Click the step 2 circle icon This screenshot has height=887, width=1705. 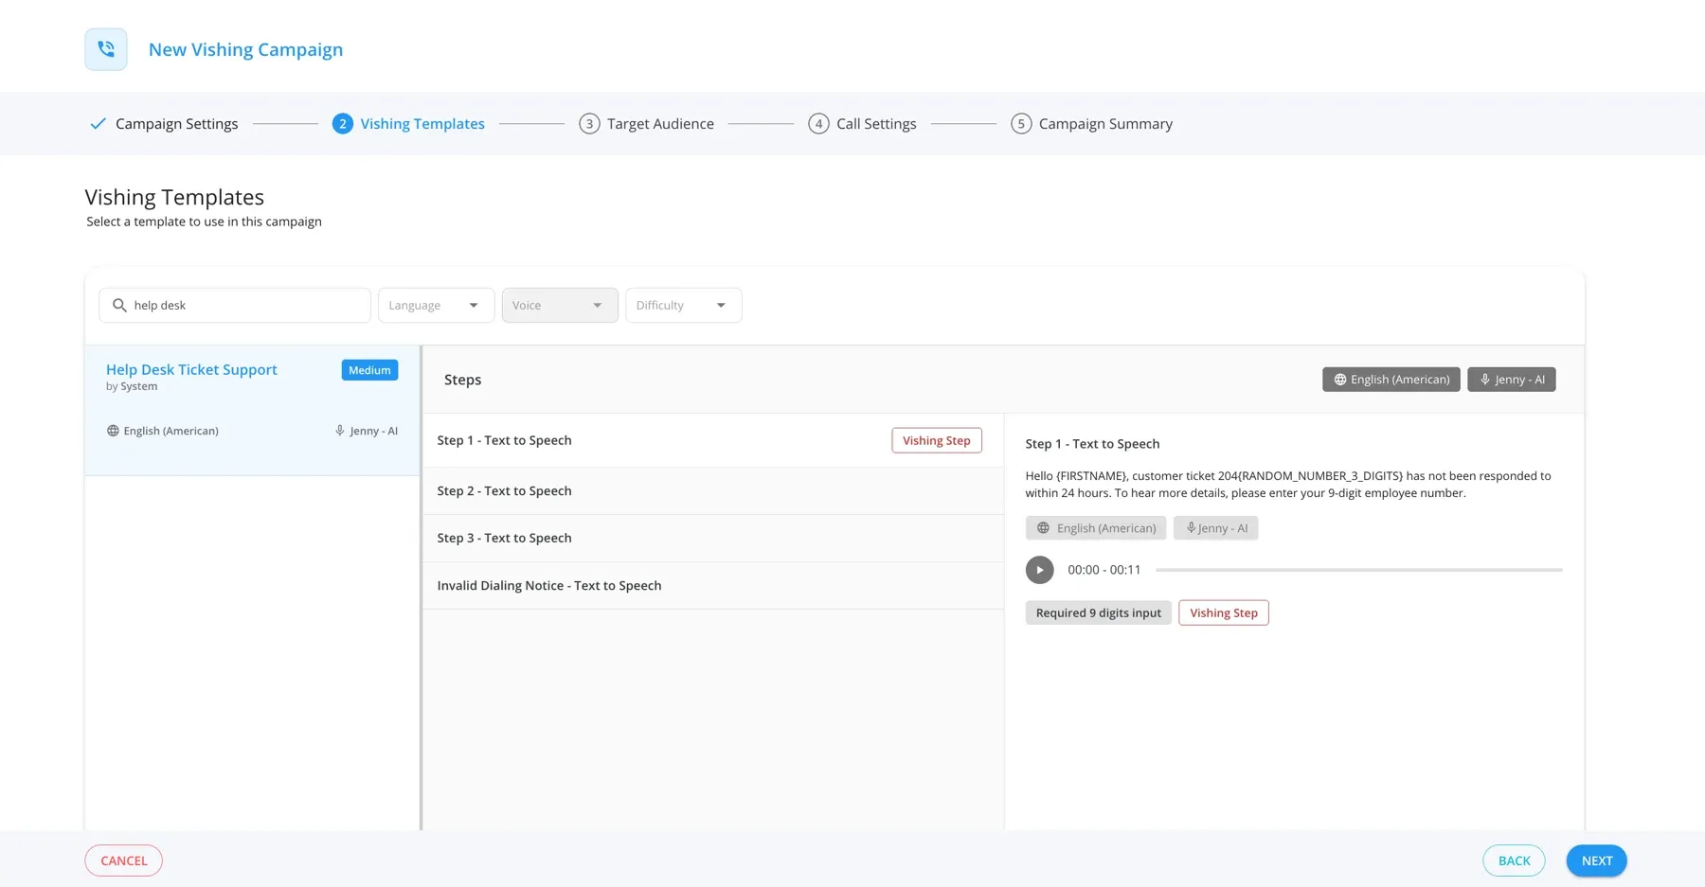coord(343,124)
